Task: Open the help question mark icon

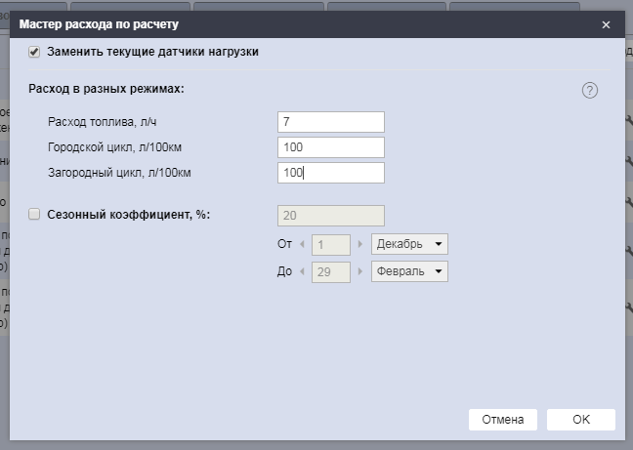Action: tap(589, 91)
